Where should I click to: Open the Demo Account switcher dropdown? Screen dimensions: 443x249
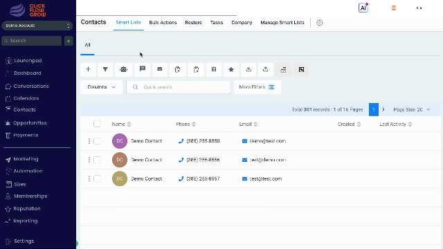pyautogui.click(x=37, y=26)
